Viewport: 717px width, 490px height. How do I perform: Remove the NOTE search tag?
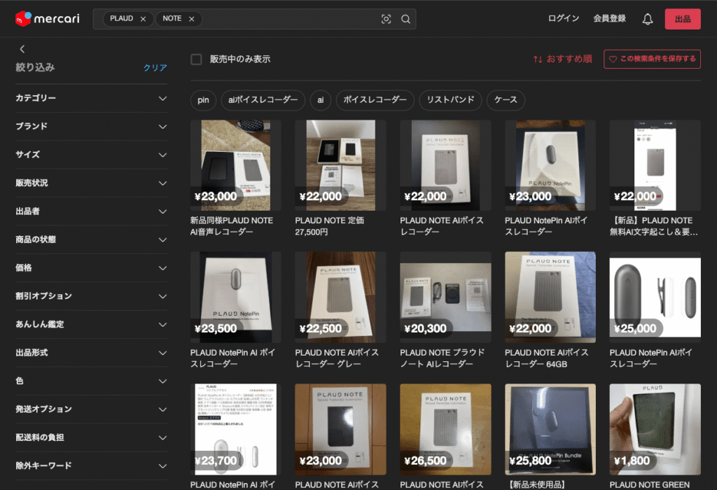tap(191, 19)
